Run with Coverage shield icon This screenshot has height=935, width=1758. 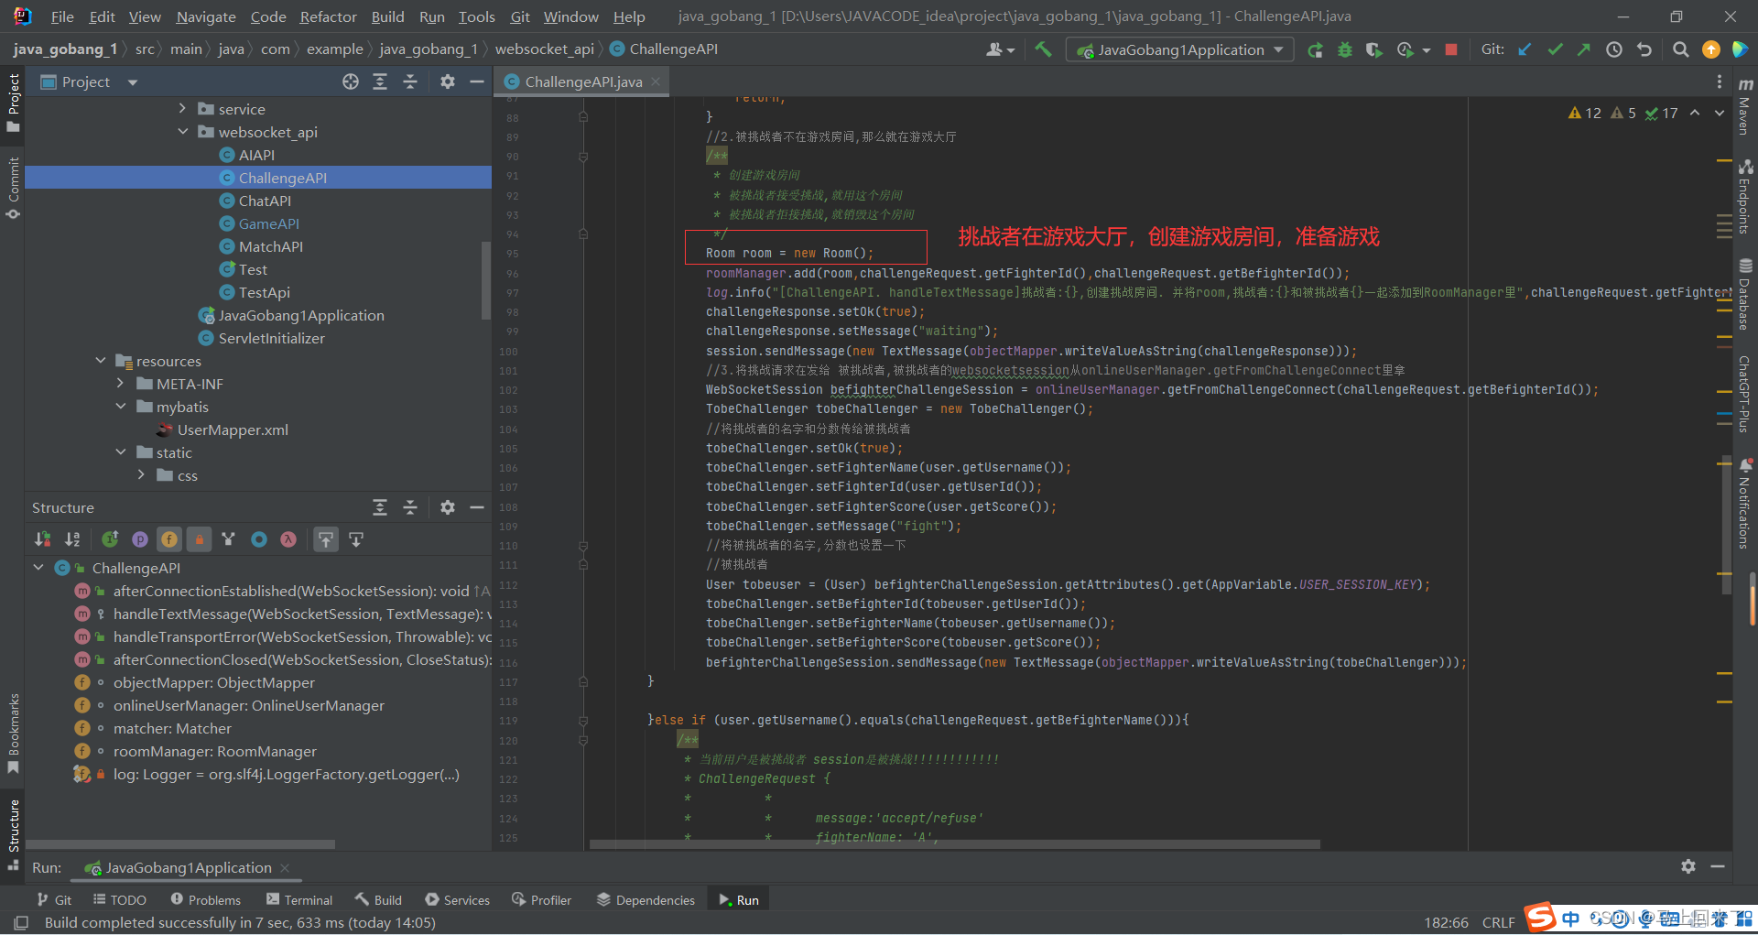pyautogui.click(x=1374, y=49)
